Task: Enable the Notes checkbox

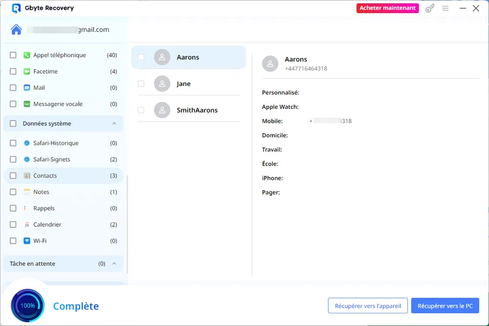Action: 13,192
